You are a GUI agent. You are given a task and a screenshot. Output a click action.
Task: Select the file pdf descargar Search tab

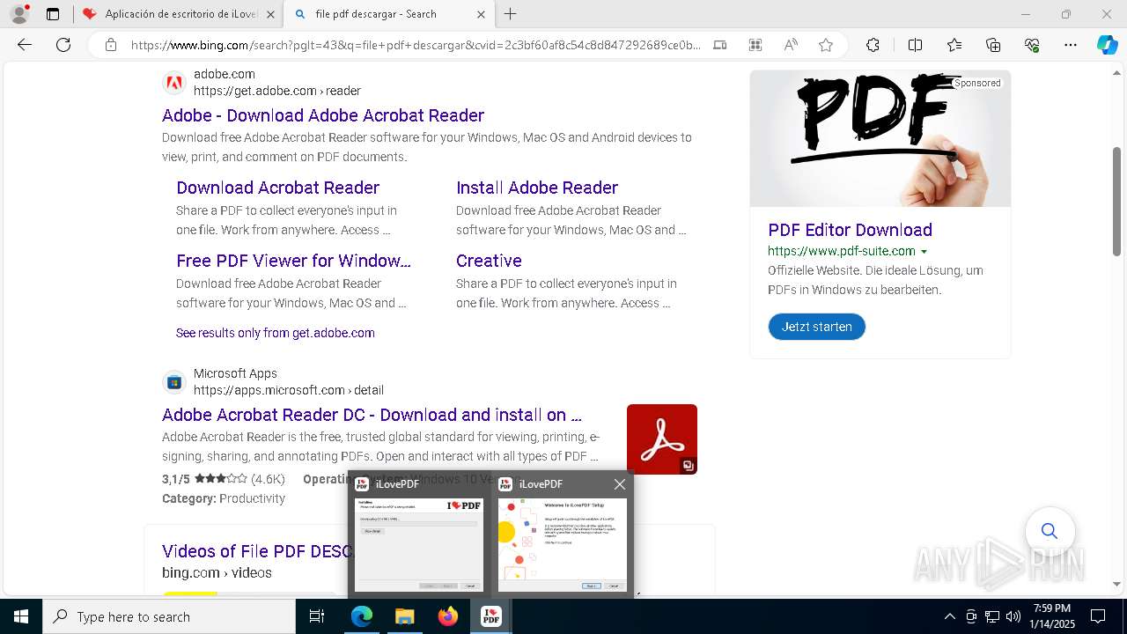[389, 14]
